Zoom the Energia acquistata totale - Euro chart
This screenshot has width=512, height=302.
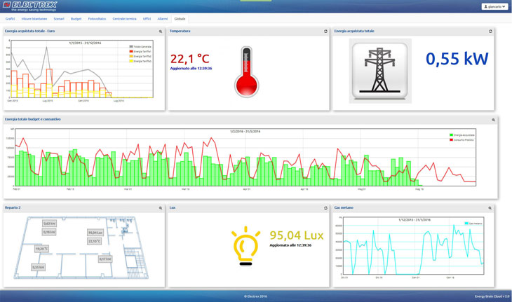(161, 32)
